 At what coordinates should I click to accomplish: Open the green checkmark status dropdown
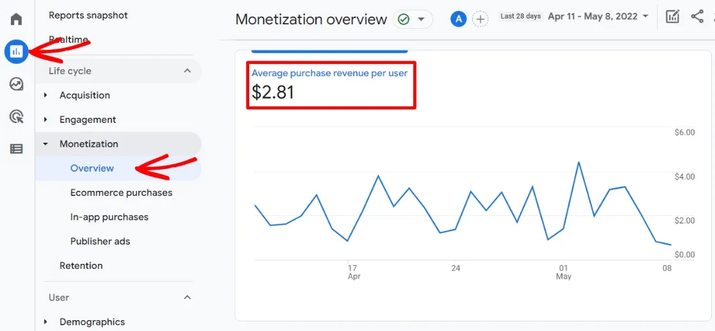coord(411,19)
